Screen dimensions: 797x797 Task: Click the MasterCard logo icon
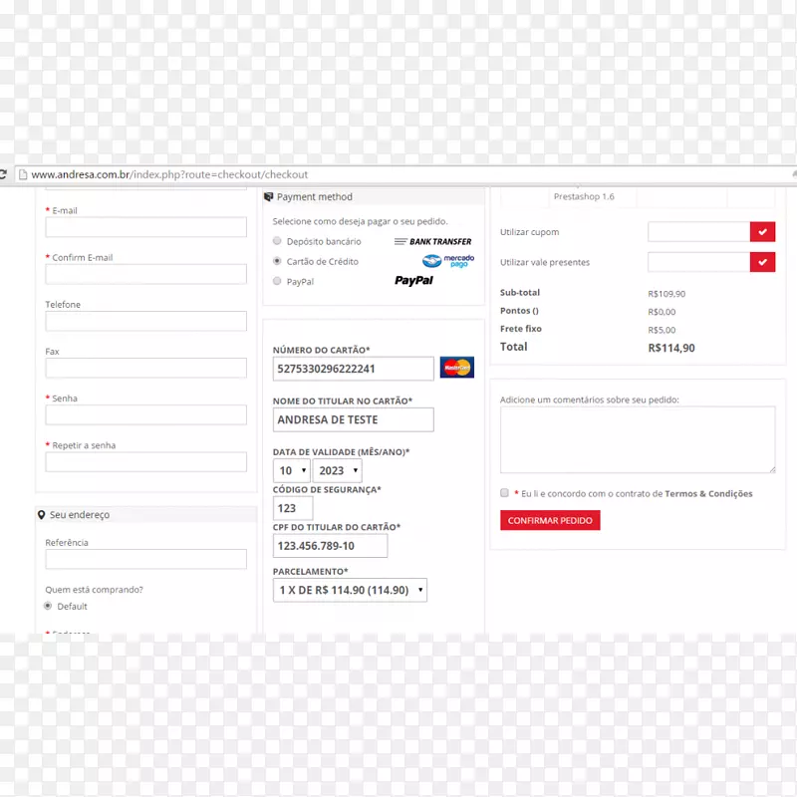pos(457,368)
